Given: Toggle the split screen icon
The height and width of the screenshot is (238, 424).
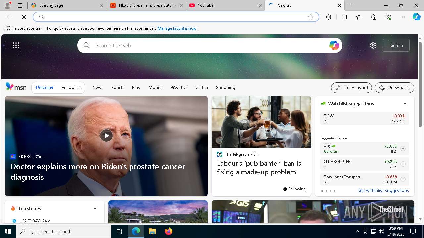Looking at the screenshot, I should [344, 17].
